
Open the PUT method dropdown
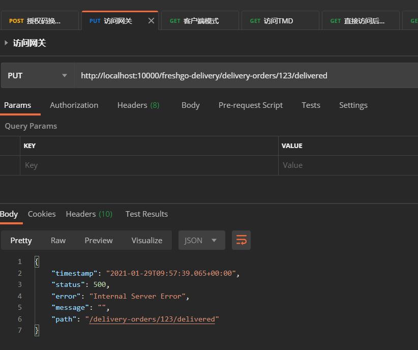coord(38,75)
